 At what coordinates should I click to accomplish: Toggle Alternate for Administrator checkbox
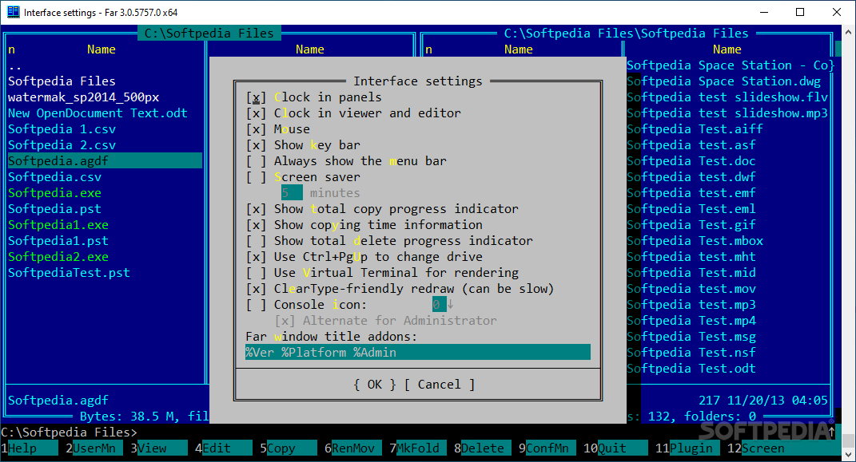click(285, 321)
